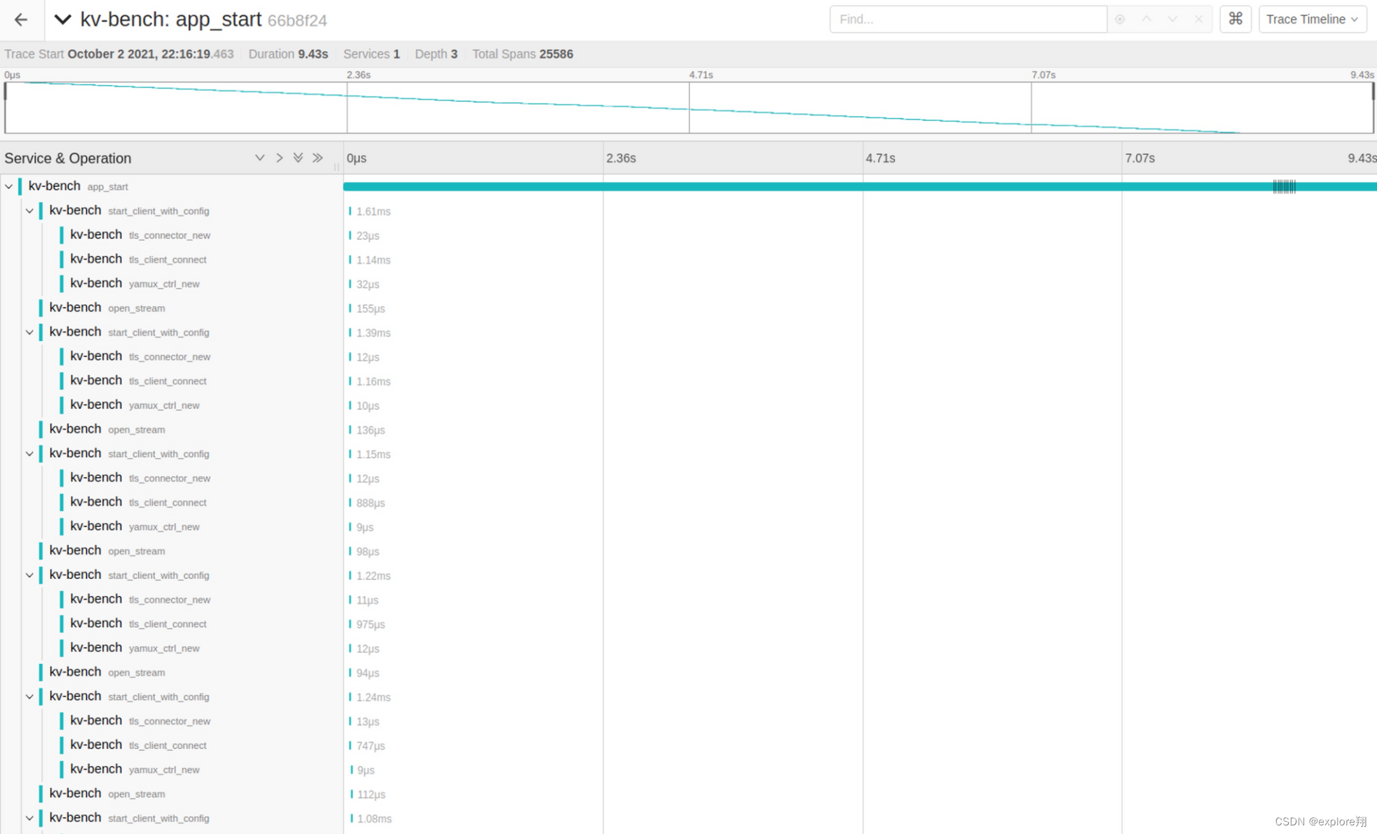Image resolution: width=1377 pixels, height=834 pixels.
Task: Open keyboard shortcuts command button
Action: pos(1235,19)
